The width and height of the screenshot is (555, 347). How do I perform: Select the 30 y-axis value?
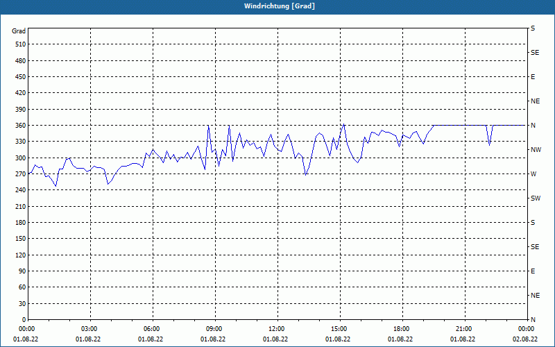pyautogui.click(x=22, y=303)
